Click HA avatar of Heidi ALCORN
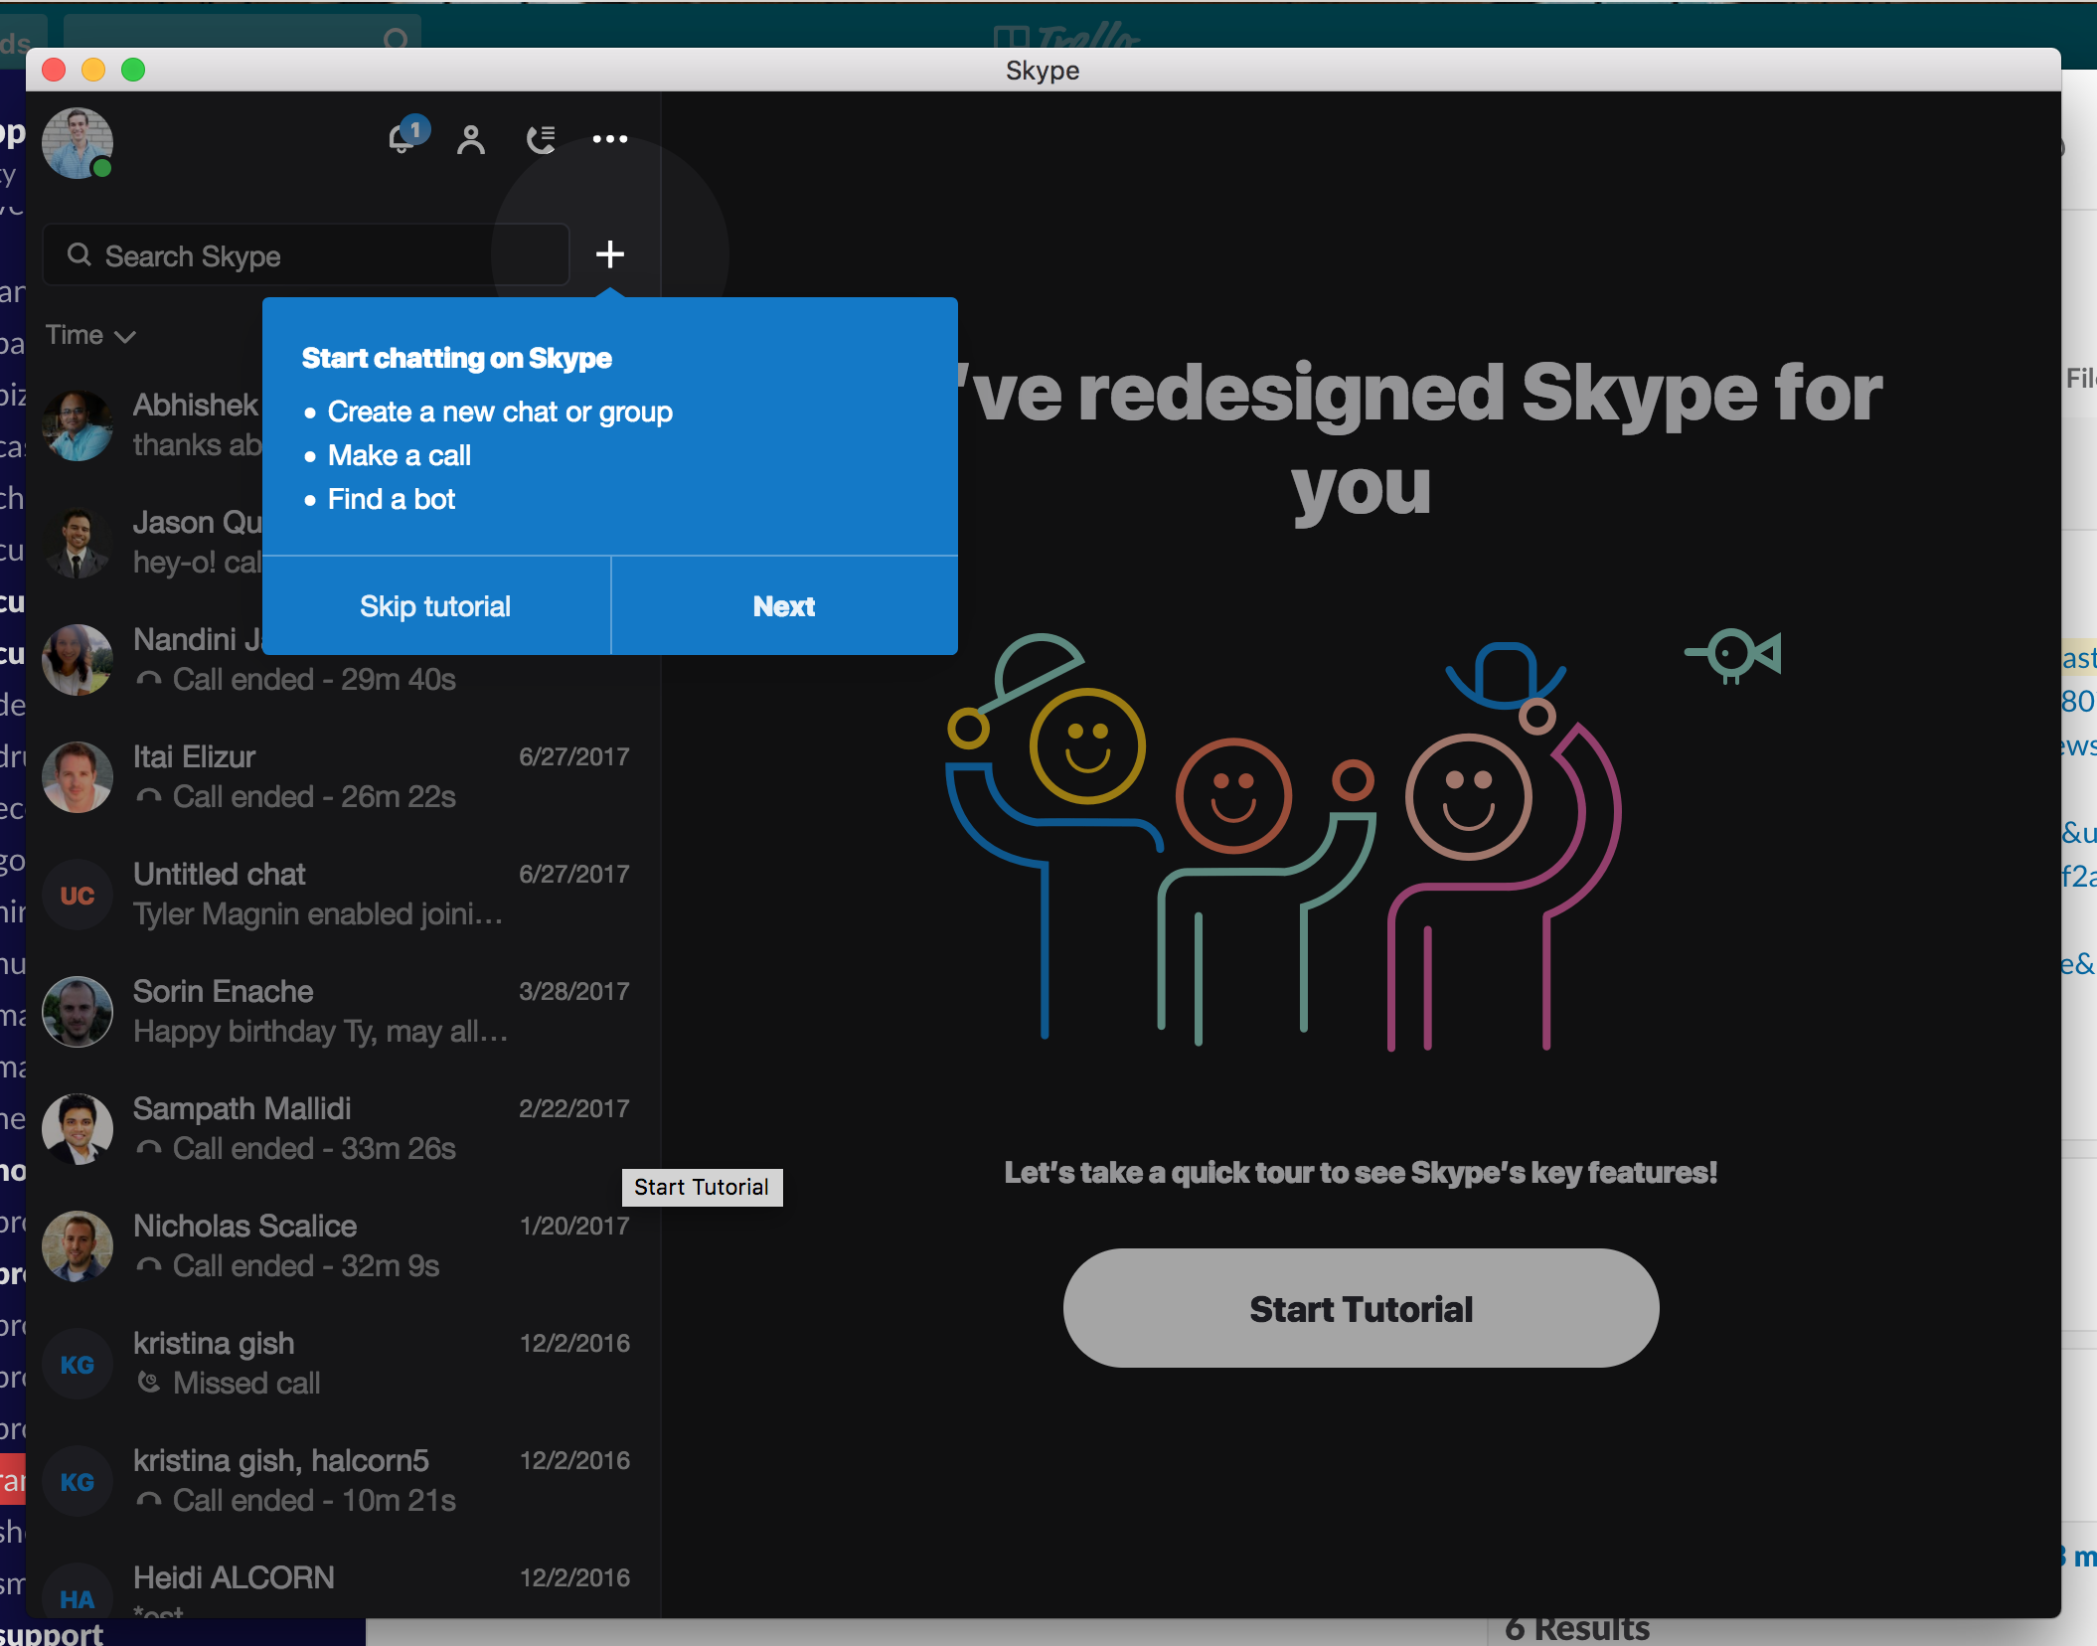Viewport: 2097px width, 1646px height. (x=78, y=1590)
